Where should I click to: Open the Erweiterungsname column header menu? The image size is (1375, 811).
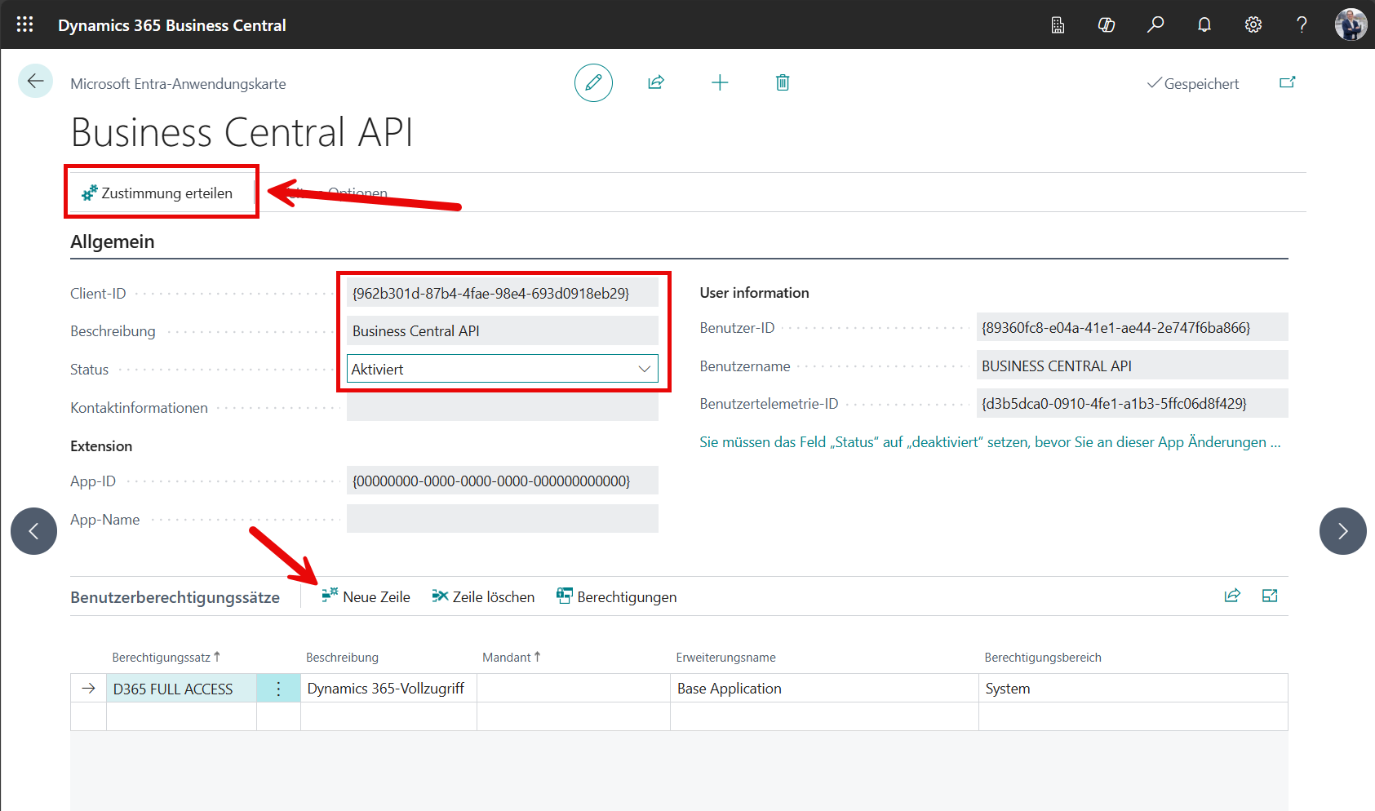725,658
